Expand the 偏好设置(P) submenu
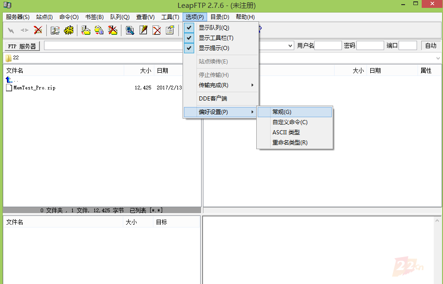Image resolution: width=443 pixels, height=284 pixels. 221,112
